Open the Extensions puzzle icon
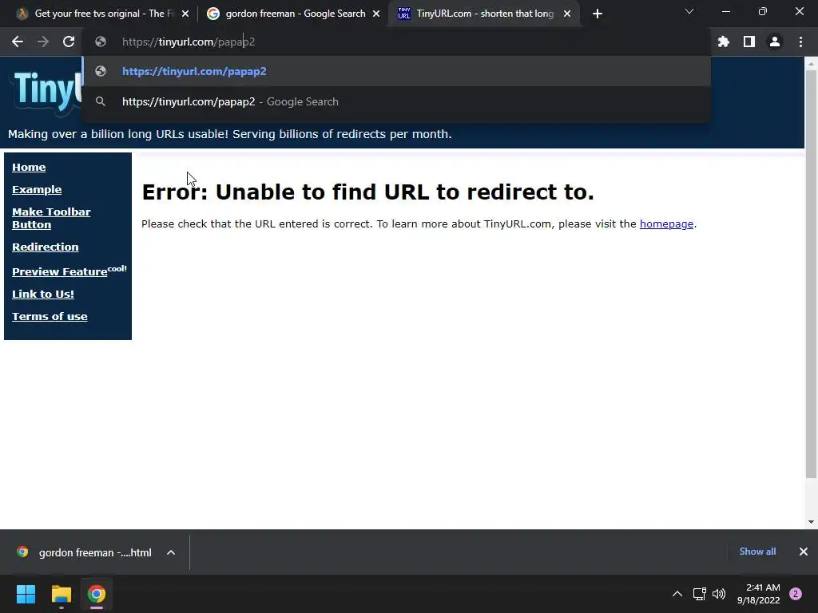 [723, 42]
